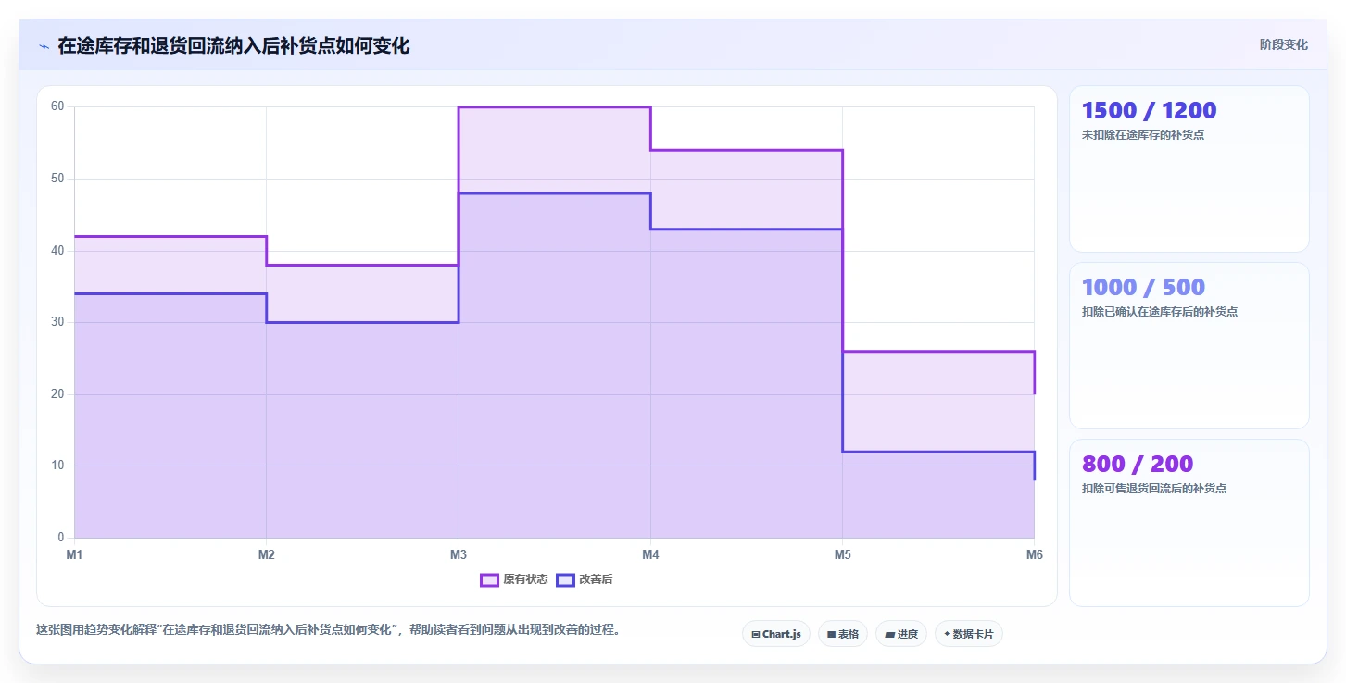Viewport: 1346px width, 683px height.
Task: Click the 进度 tag button
Action: point(901,634)
